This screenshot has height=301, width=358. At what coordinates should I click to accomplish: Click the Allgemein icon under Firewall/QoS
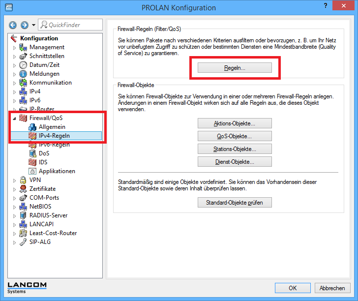tap(32, 127)
